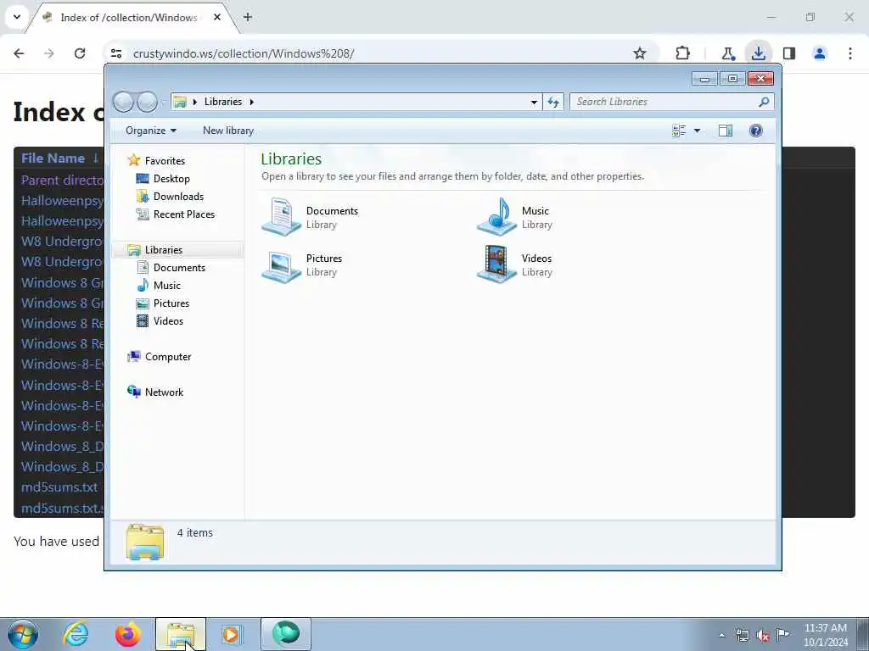This screenshot has width=869, height=651.
Task: Close the Index of /collection tab
Action: point(217,17)
